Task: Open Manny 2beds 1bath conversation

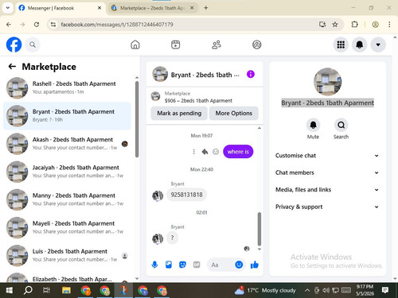Action: [67, 199]
